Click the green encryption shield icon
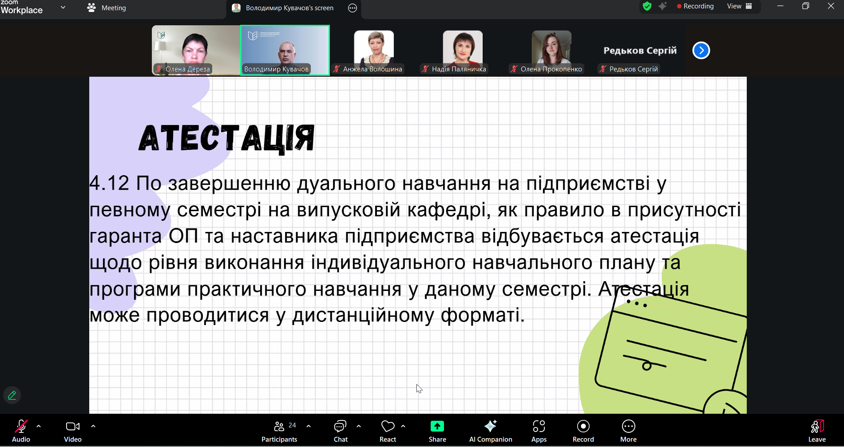Viewport: 844px width, 447px height. (x=647, y=6)
